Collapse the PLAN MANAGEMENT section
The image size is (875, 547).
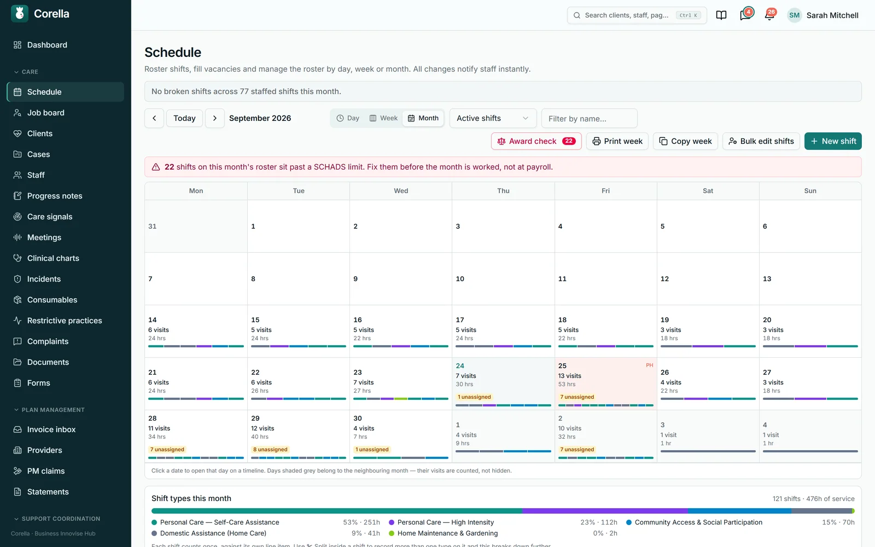tap(49, 410)
